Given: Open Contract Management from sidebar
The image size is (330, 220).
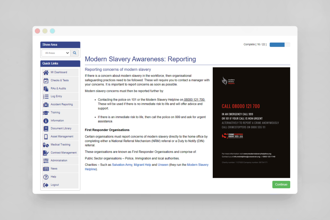Looking at the screenshot, I should pos(63,153).
